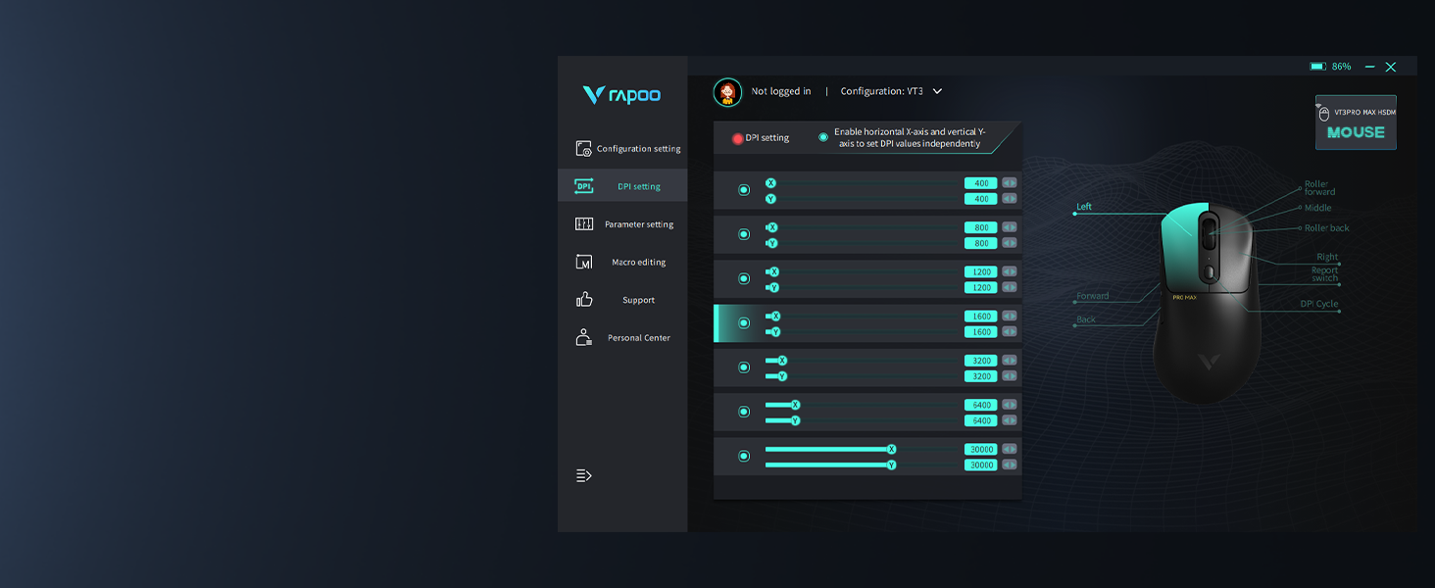Screen dimensions: 1435x588
Task: Click the X value field showing 1200
Action: click(x=981, y=271)
